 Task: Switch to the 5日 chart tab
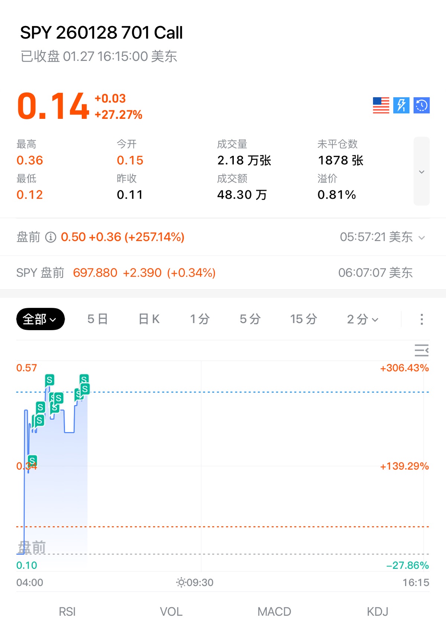[x=97, y=319]
